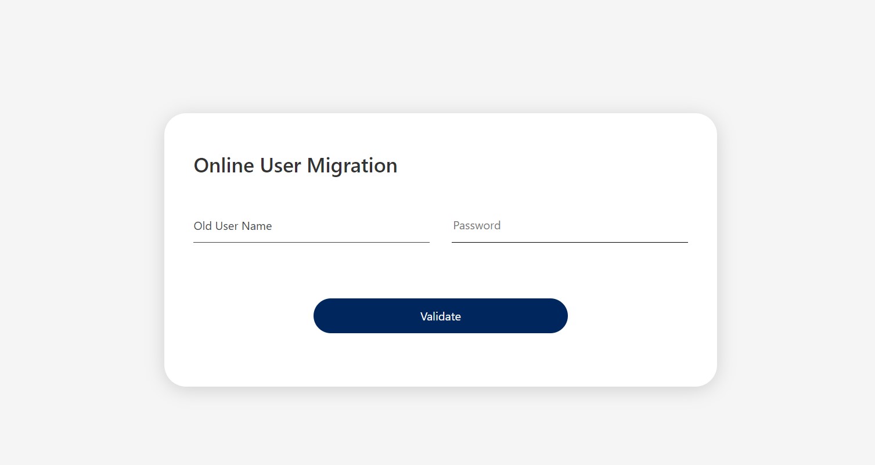
Task: Click blank card space between fields and Validate
Action: [x=440, y=271]
